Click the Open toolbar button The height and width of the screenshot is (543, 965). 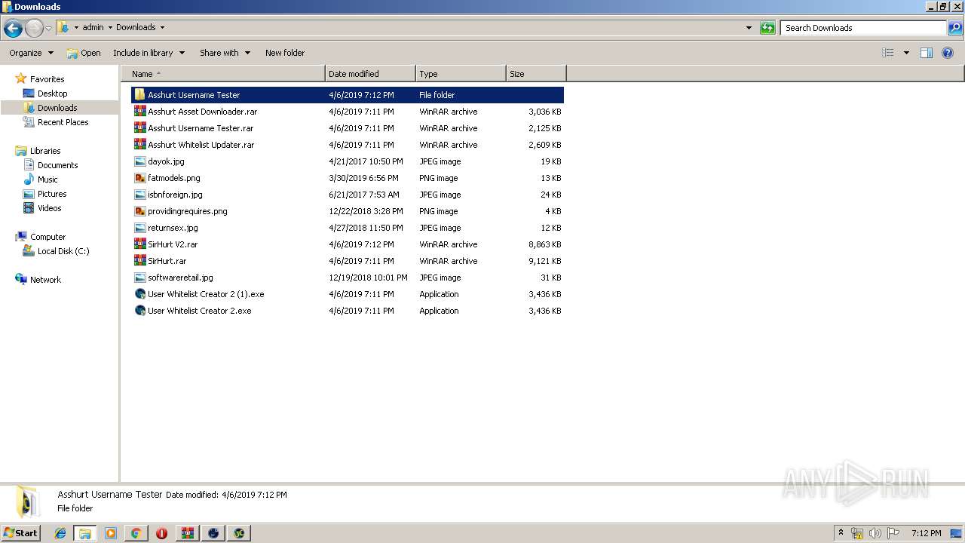pyautogui.click(x=83, y=53)
